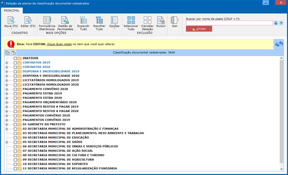Select the PAGAMENTO EXTRA 2019 folder item
This screenshot has width=288, height=175.
pyautogui.click(x=42, y=93)
